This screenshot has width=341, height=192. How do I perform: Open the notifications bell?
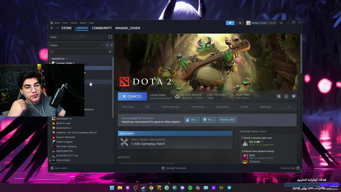pyautogui.click(x=240, y=23)
